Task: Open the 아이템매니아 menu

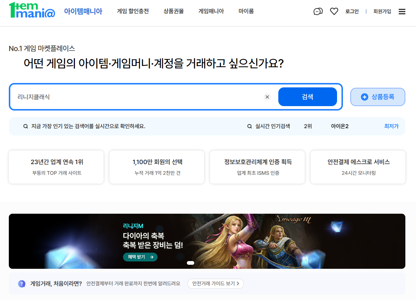Action: point(83,11)
